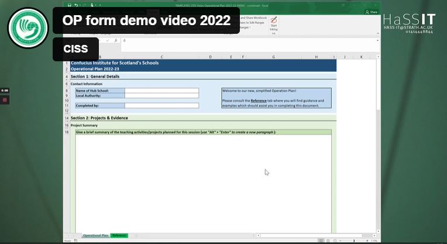Switch to the Reference sheet tab
Viewport: 447px width, 244px height.
[x=119, y=235]
